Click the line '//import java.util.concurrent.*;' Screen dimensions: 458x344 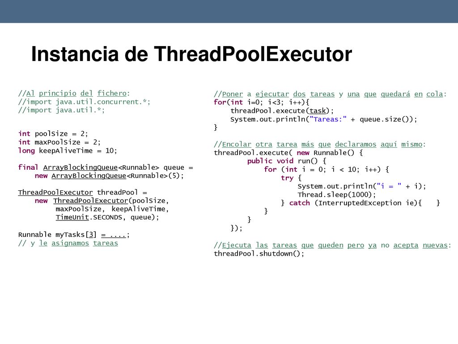coord(84,102)
